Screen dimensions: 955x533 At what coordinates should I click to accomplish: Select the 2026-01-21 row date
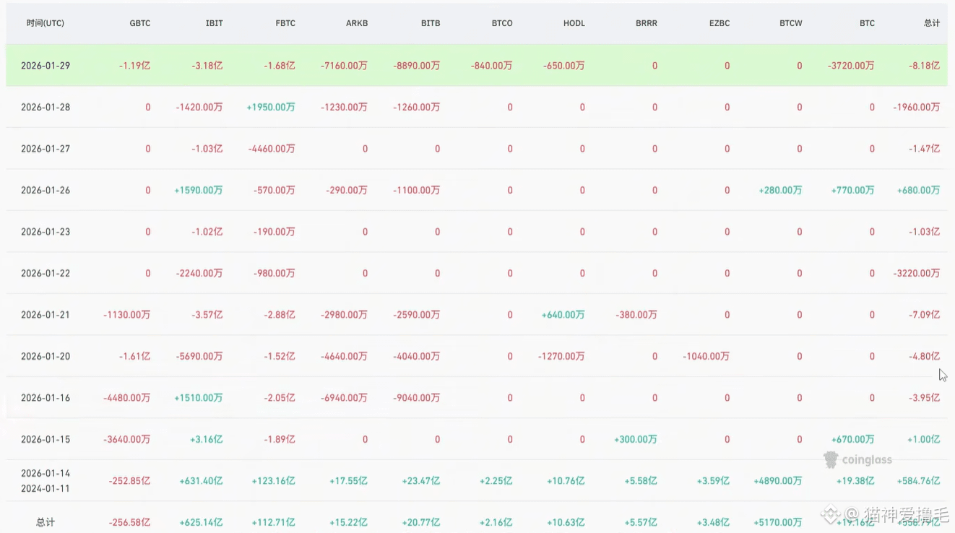(x=46, y=315)
